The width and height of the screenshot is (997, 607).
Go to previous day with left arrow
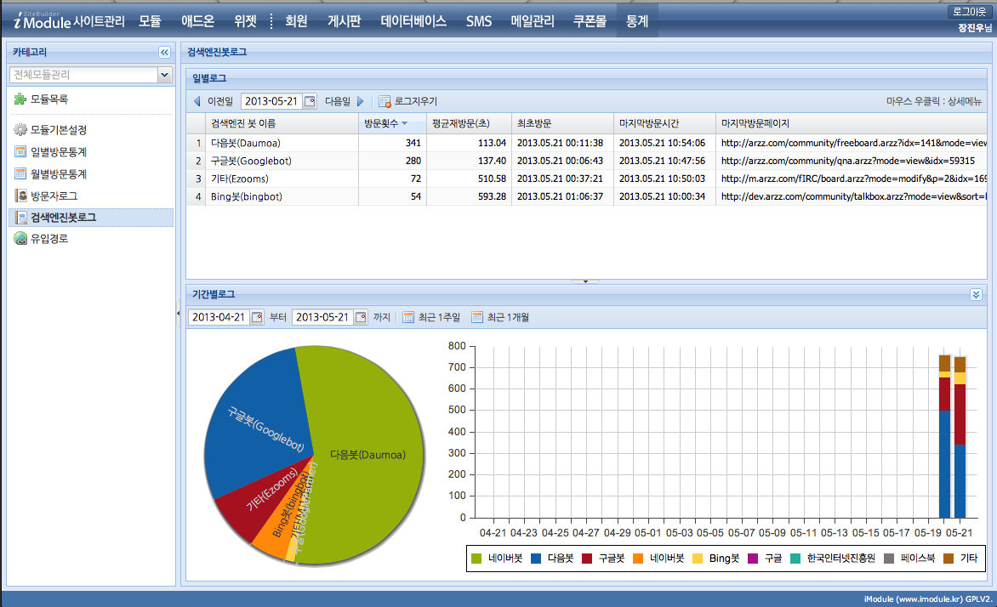[x=197, y=101]
